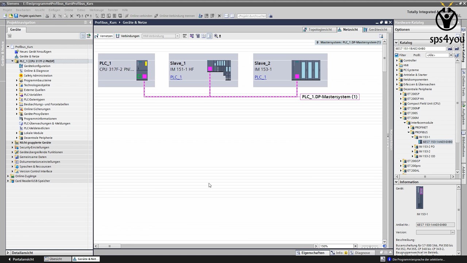Click the catalog search upward icon
Image resolution: width=467 pixels, height=263 pixels.
pyautogui.click(x=456, y=49)
